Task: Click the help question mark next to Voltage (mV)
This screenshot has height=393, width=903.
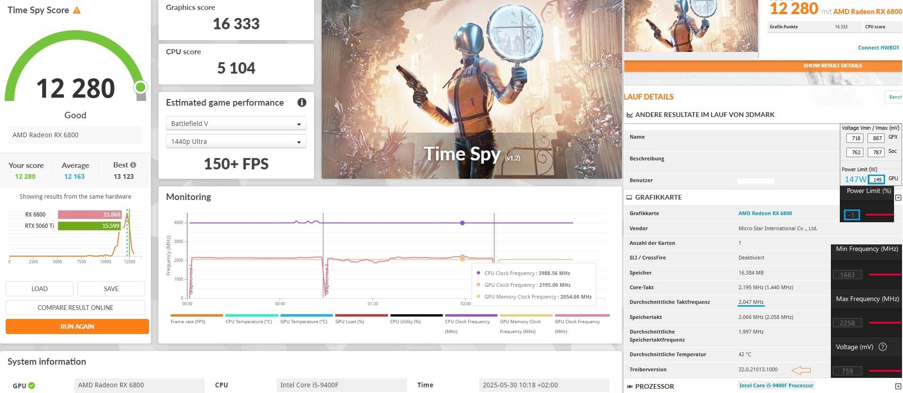Action: pyautogui.click(x=883, y=347)
